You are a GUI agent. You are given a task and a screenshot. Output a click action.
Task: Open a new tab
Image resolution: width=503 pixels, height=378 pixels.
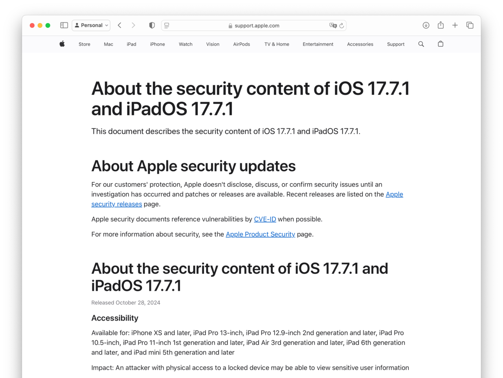tap(455, 25)
